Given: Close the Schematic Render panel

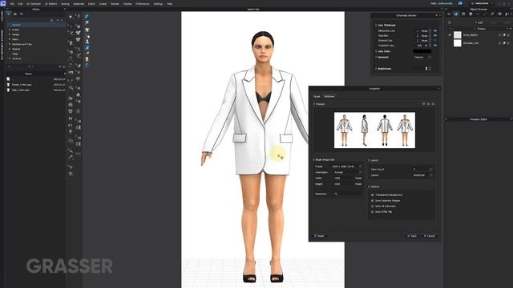Looking at the screenshot, I should (x=440, y=15).
